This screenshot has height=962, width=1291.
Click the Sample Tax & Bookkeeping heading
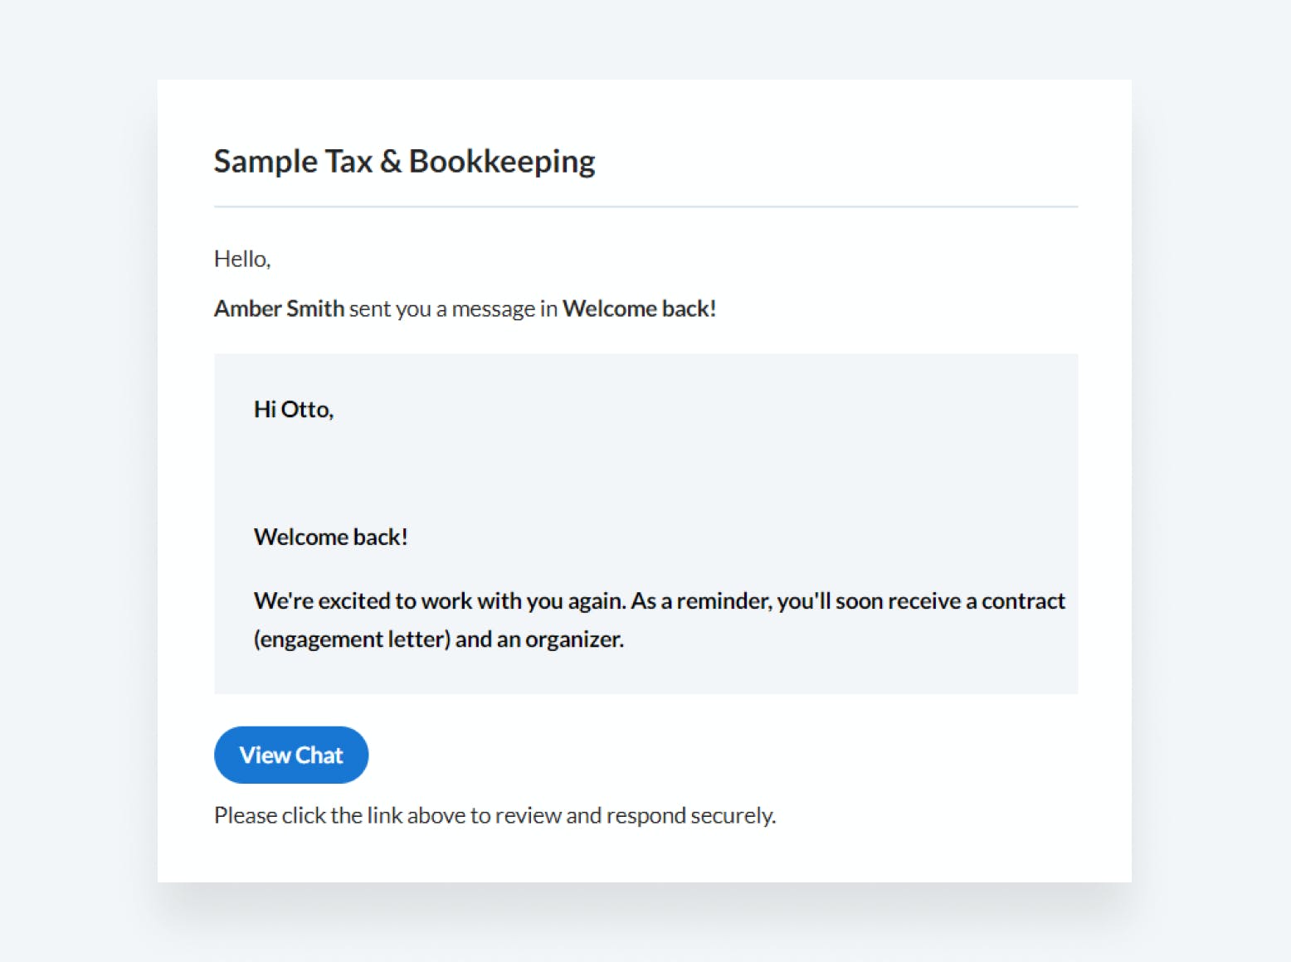[404, 162]
